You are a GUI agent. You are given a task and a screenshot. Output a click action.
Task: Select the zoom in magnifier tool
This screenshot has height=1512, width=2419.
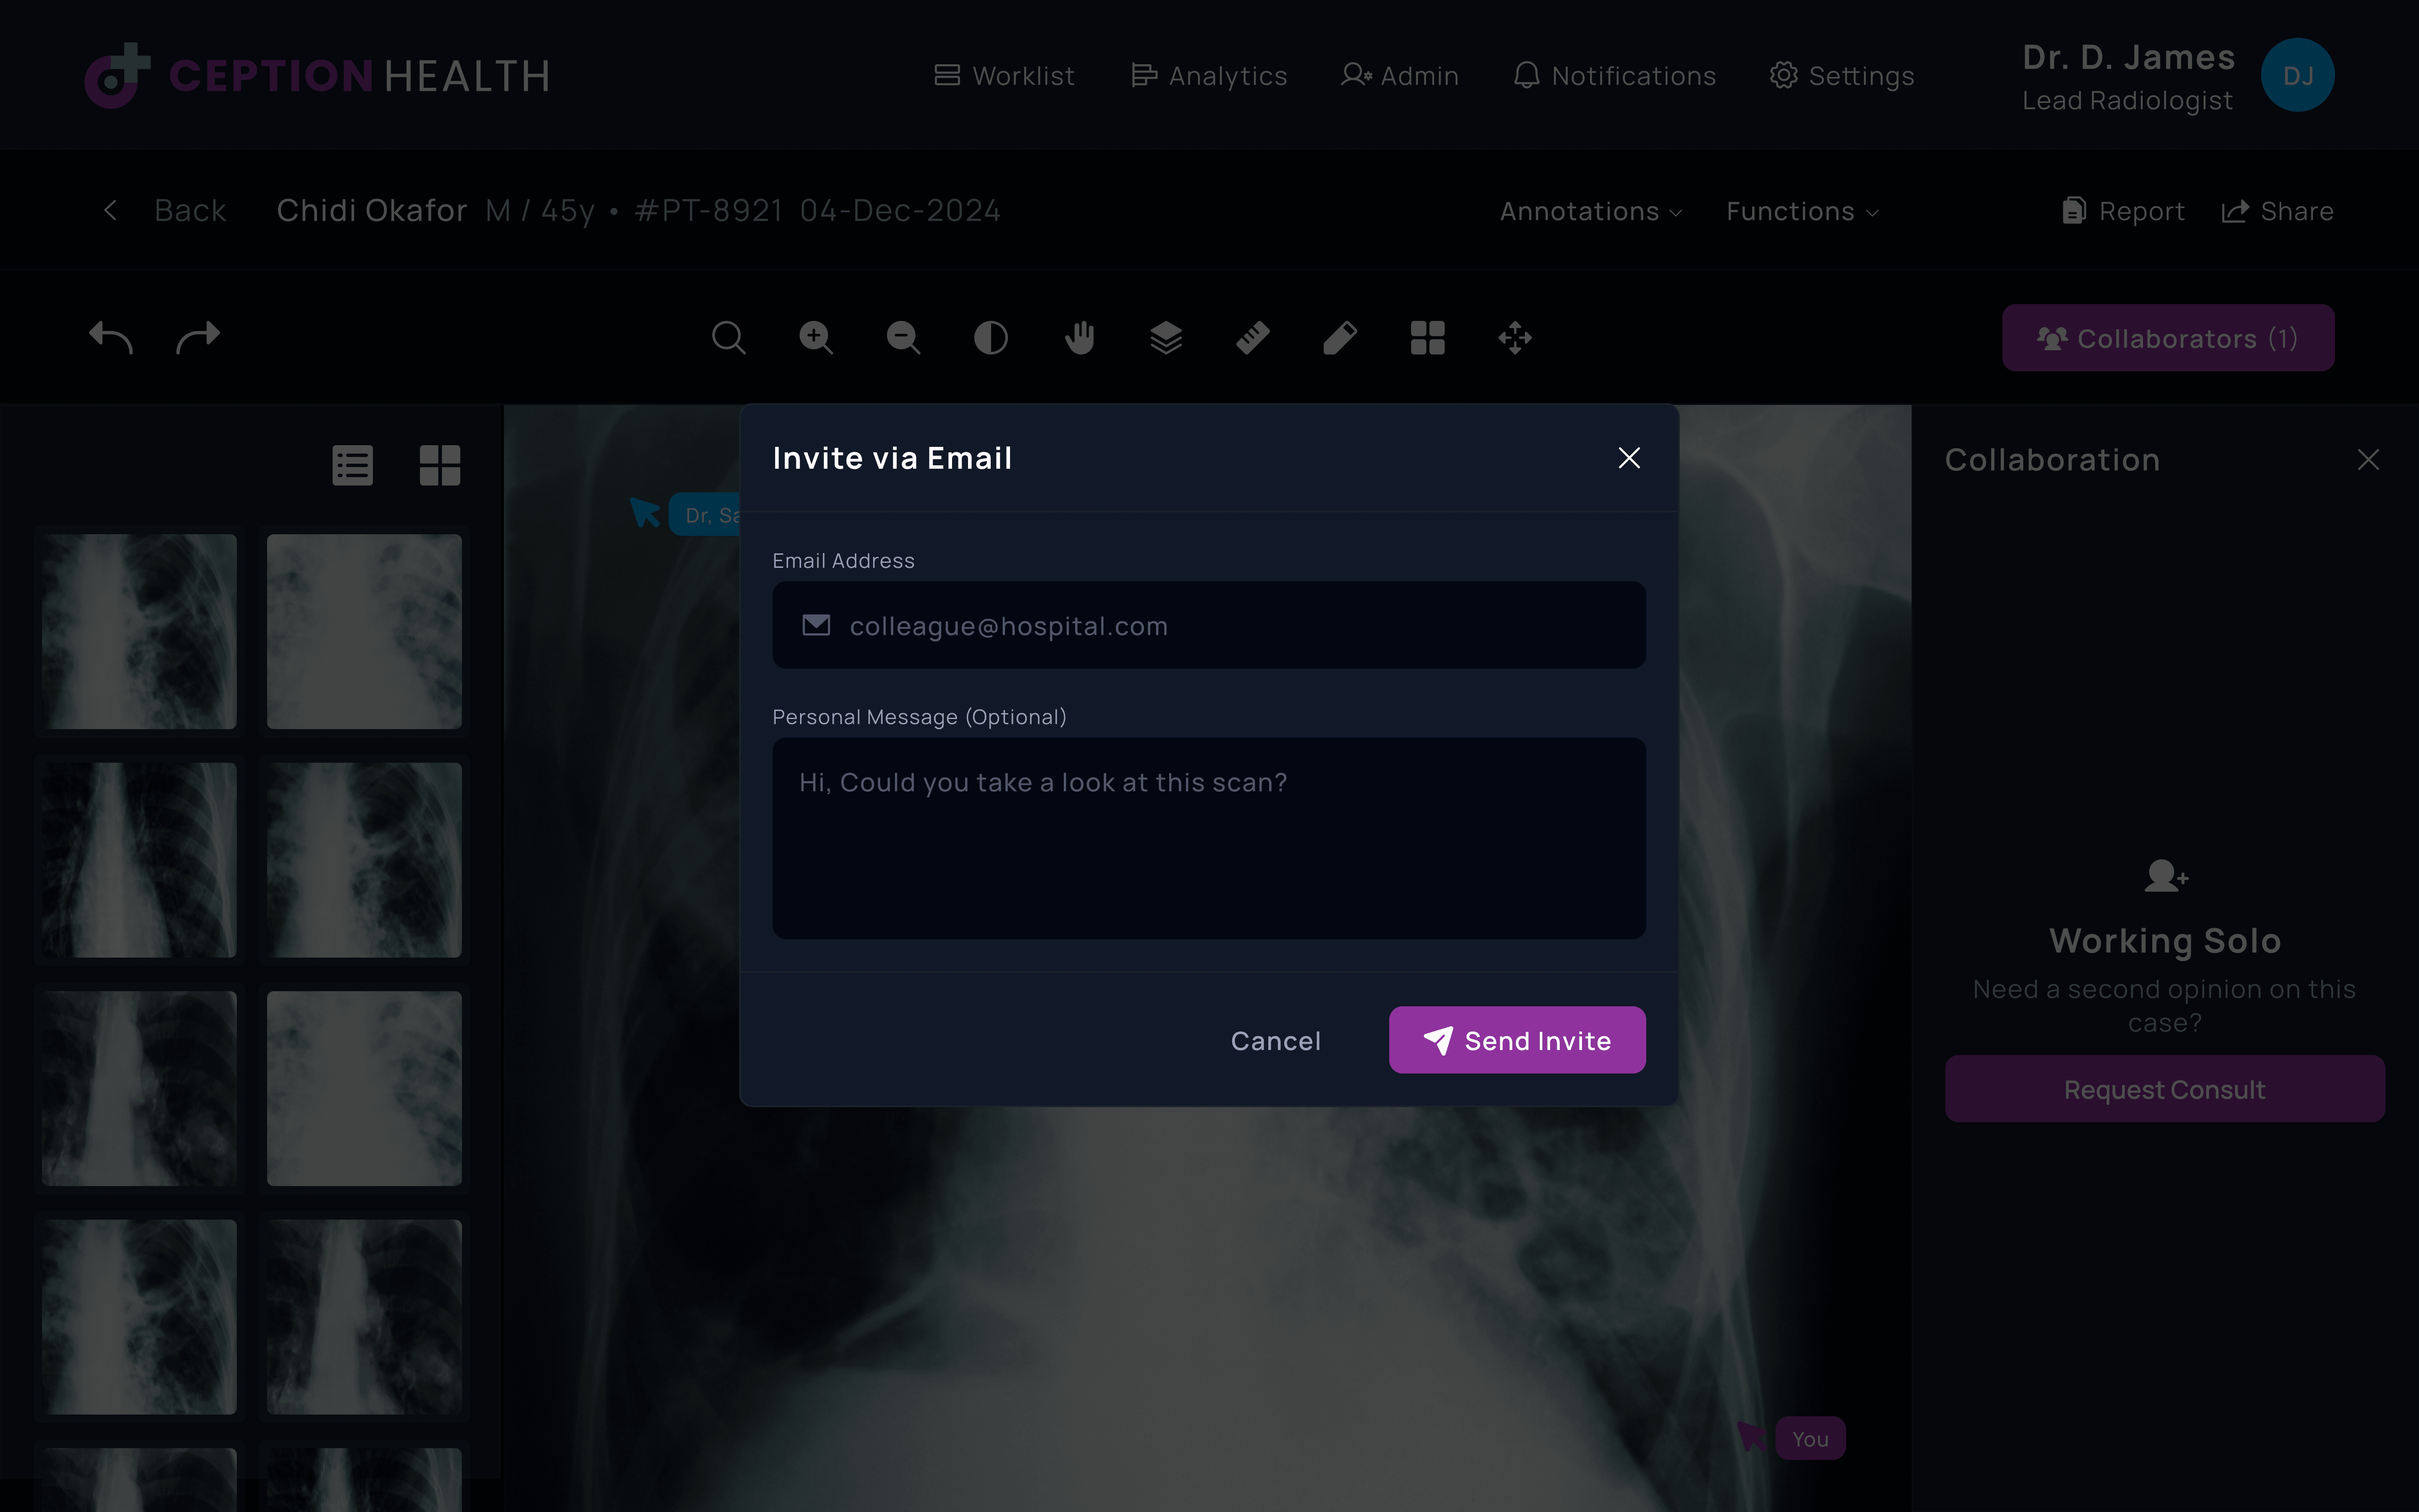tap(816, 338)
